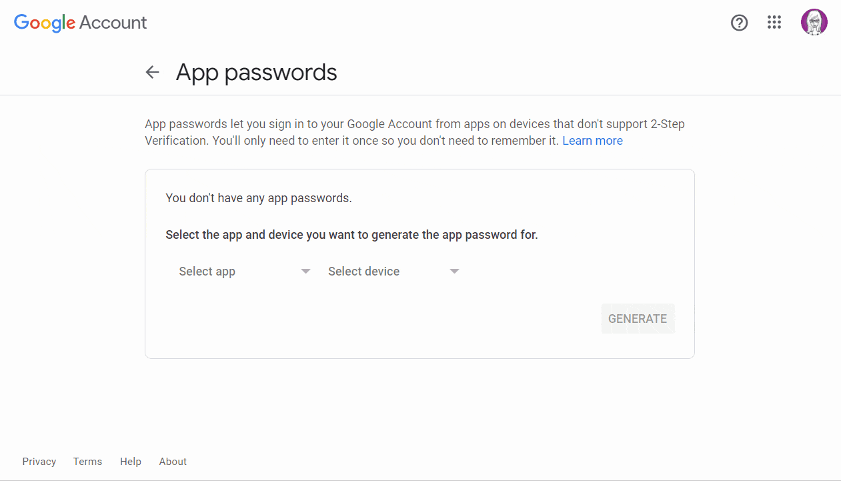This screenshot has height=481, width=841.
Task: Open the Google apps grid launcher
Action: tap(774, 23)
